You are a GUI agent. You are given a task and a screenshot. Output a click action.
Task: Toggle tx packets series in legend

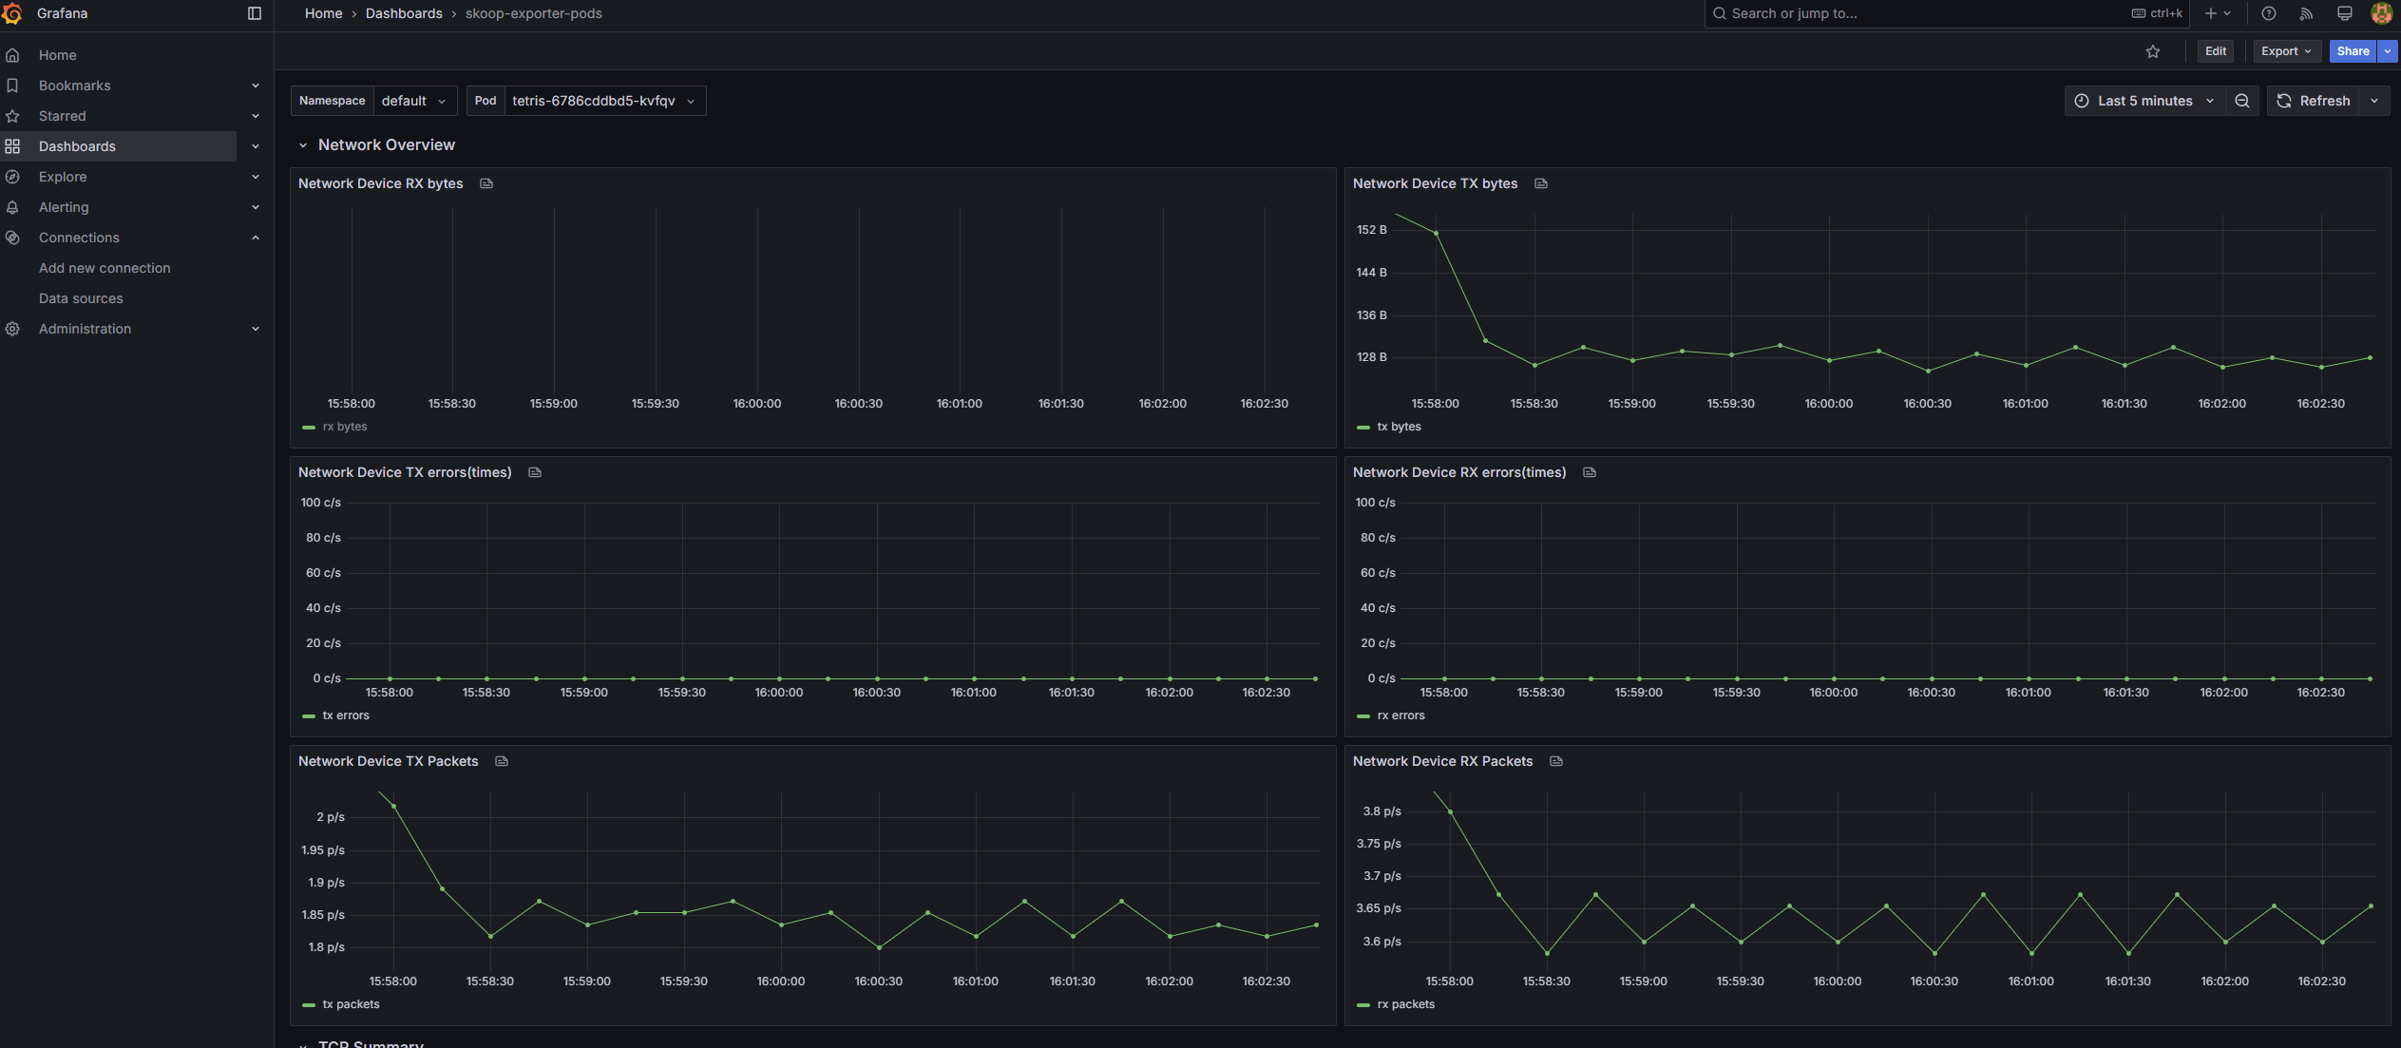click(351, 1004)
